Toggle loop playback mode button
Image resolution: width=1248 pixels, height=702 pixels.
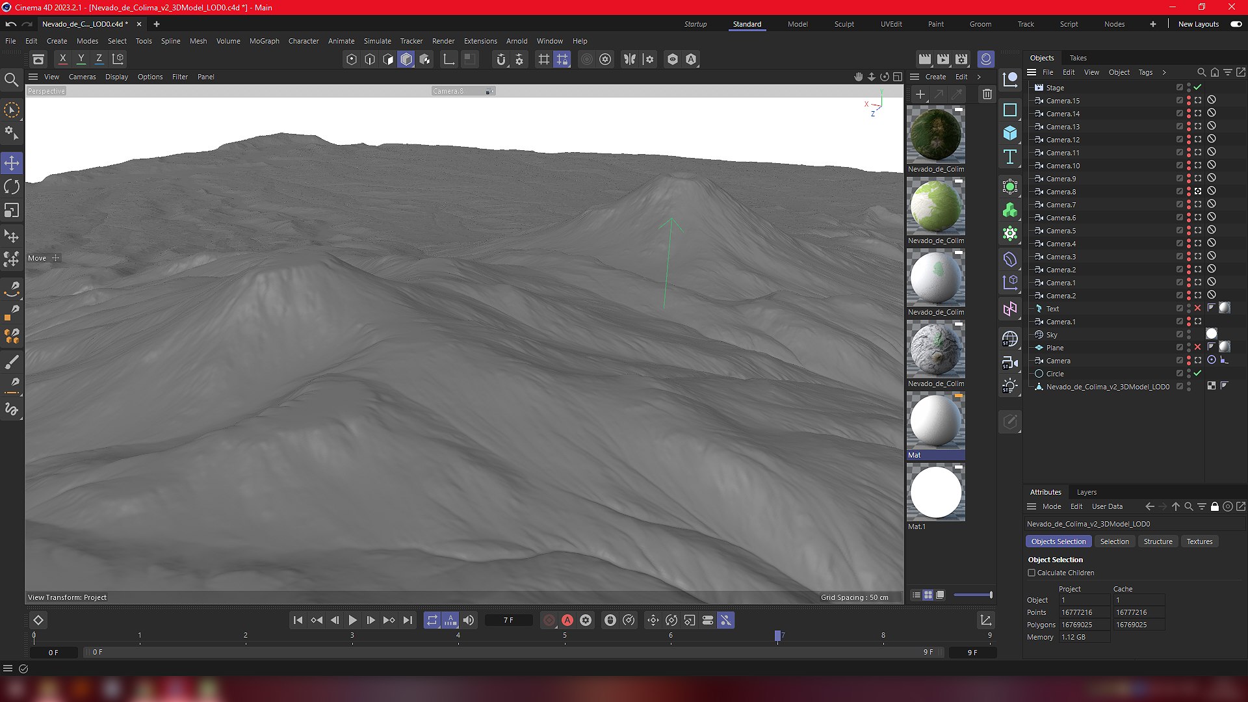[x=432, y=620]
